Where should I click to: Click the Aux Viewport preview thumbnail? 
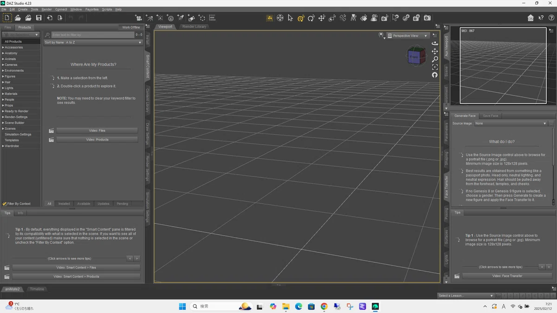[x=503, y=65]
